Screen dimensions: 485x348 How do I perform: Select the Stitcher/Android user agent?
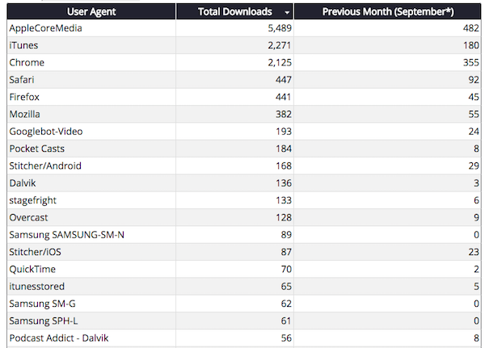point(45,166)
